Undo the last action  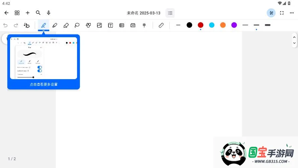tap(5, 25)
